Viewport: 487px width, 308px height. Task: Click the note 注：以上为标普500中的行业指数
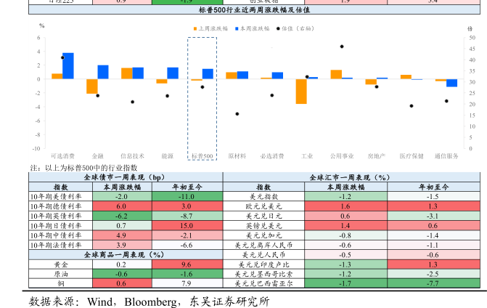pos(84,168)
